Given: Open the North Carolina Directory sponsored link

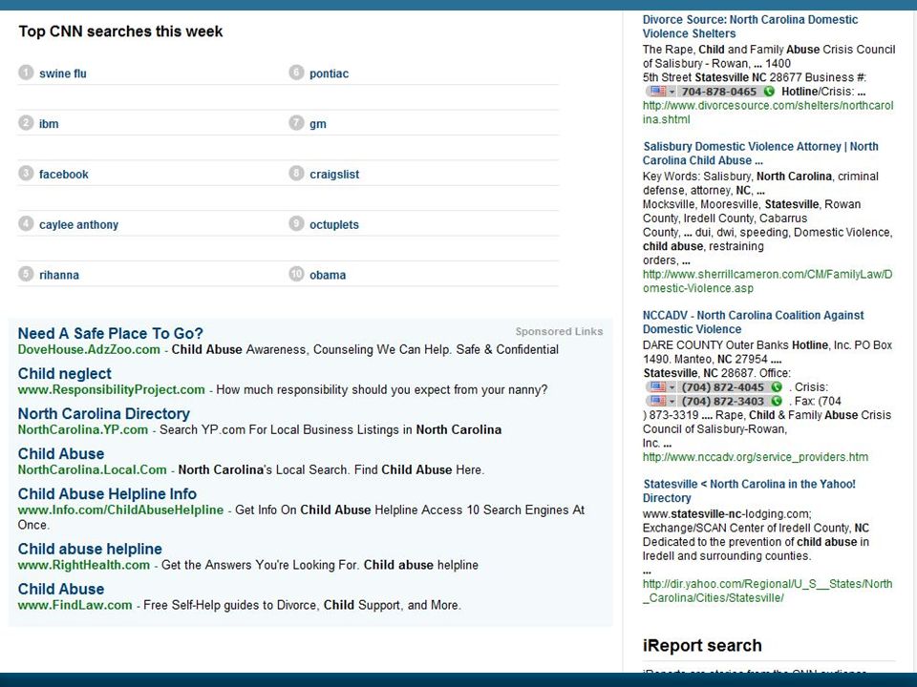Looking at the screenshot, I should pyautogui.click(x=104, y=413).
